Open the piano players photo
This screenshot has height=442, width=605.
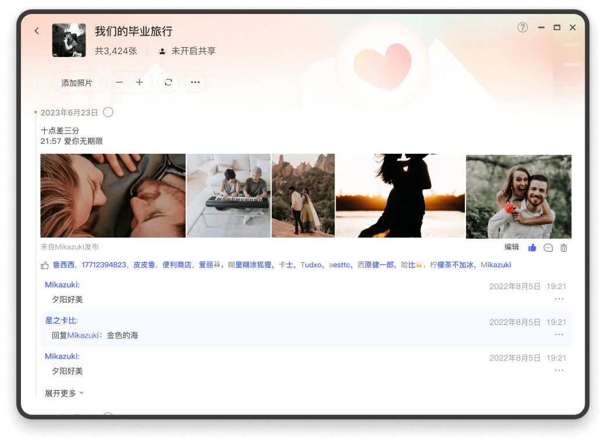pos(228,196)
